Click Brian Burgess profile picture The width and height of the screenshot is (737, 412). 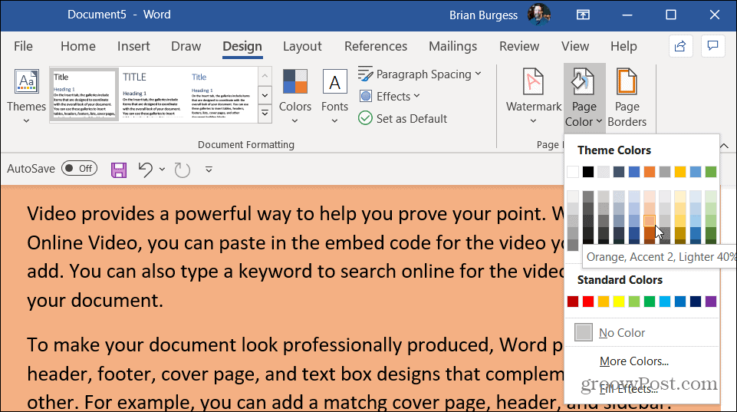(x=538, y=15)
